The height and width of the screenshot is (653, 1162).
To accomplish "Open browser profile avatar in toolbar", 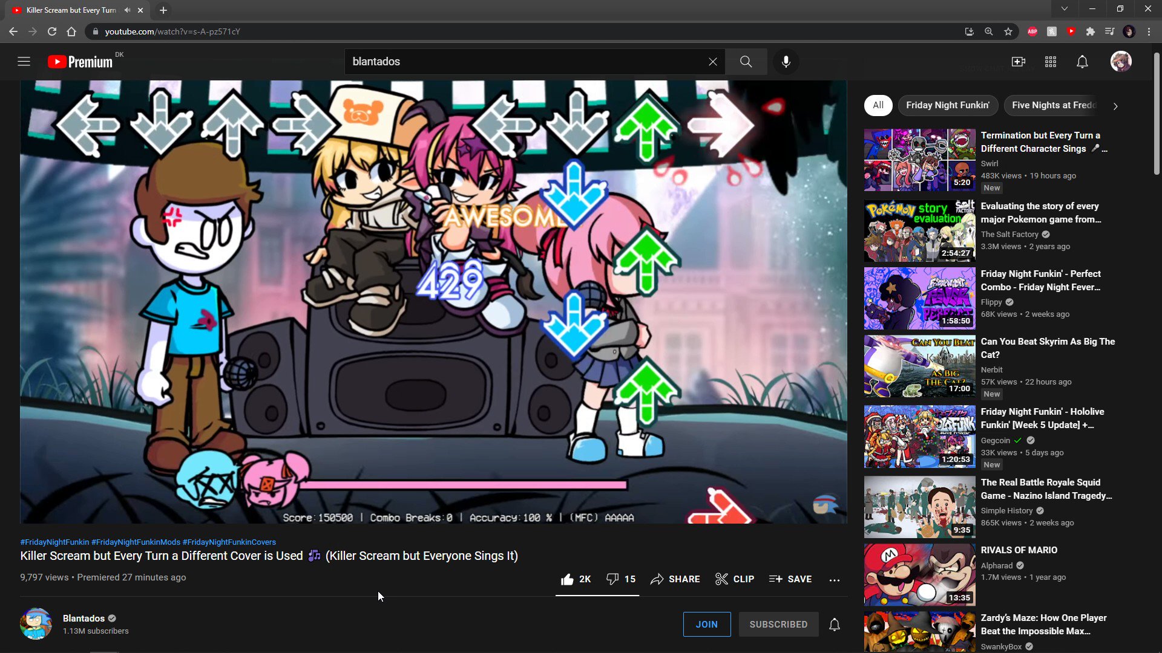I will tap(1129, 31).
